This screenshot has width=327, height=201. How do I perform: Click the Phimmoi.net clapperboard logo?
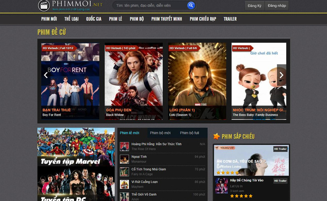(44, 5)
